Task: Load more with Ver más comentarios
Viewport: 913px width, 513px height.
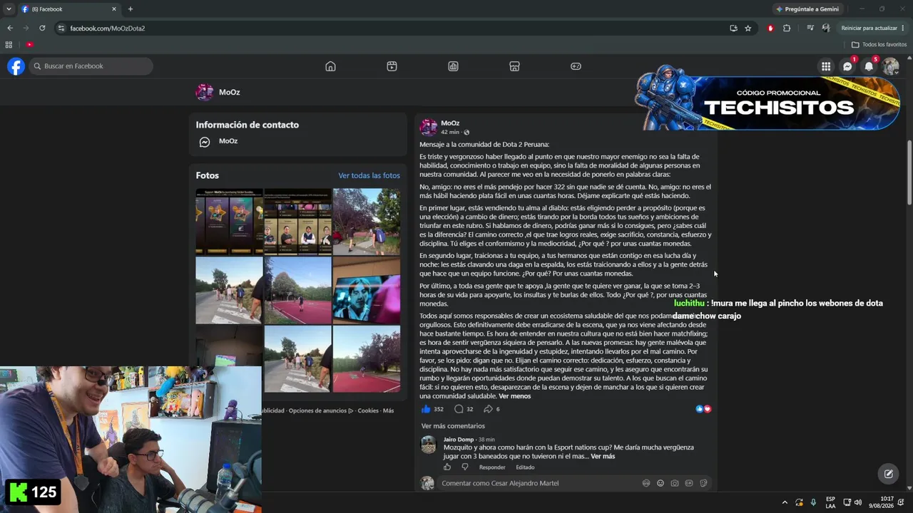Action: click(453, 426)
